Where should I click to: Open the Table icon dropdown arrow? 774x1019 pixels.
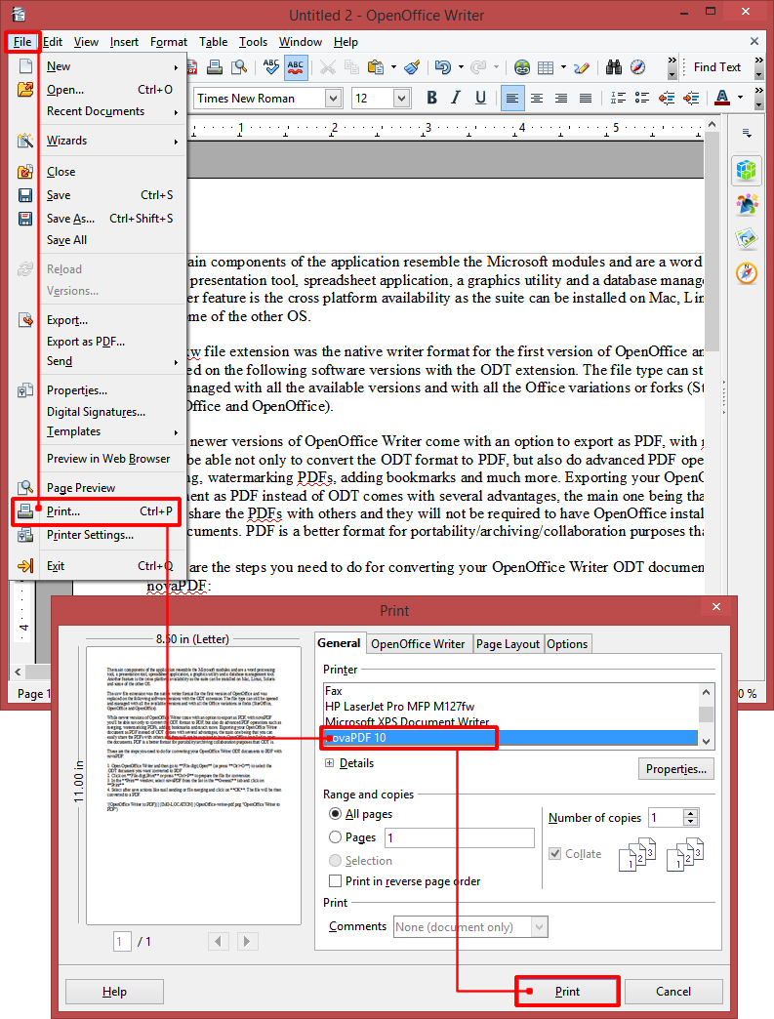[563, 67]
